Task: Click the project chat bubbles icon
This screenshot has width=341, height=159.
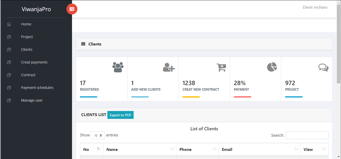Action: click(323, 67)
